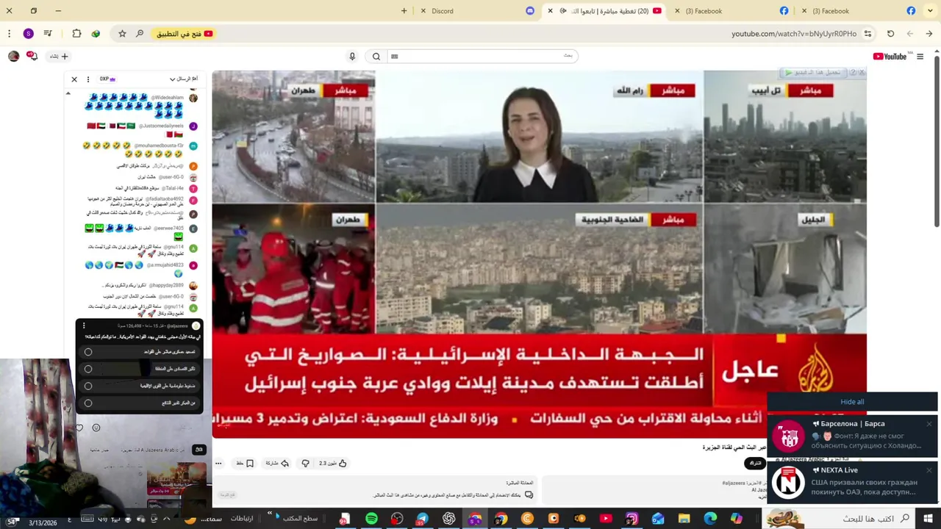
Task: Open the Windows Start menu
Action: 927,519
